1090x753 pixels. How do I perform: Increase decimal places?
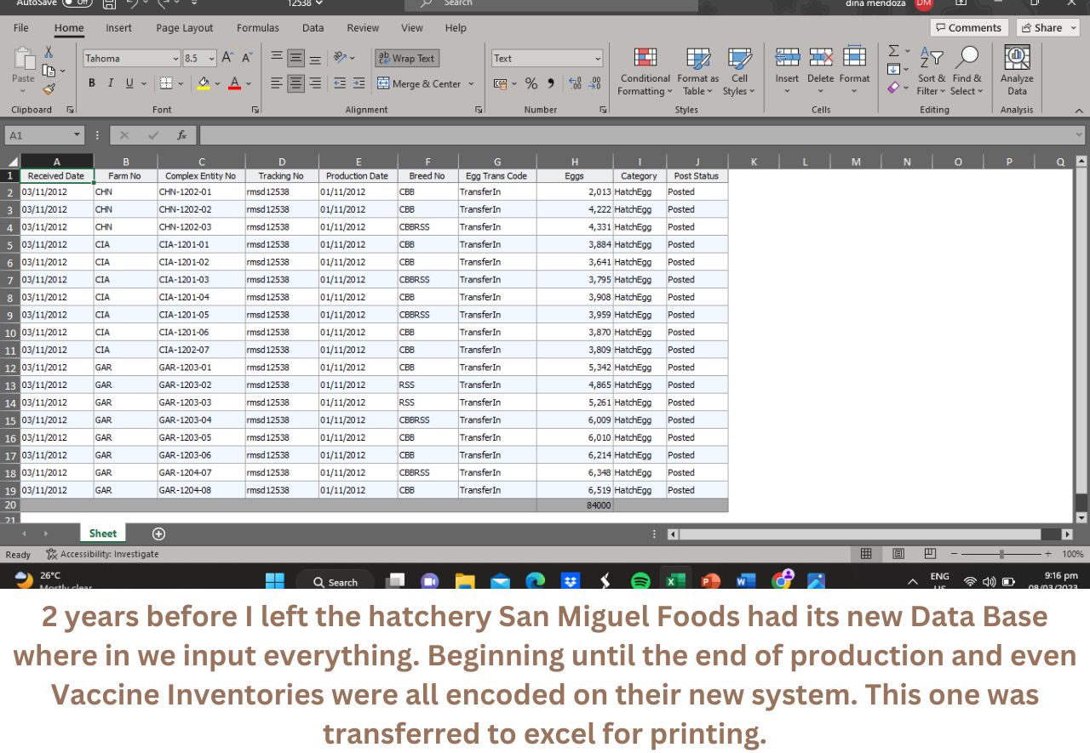(x=575, y=83)
